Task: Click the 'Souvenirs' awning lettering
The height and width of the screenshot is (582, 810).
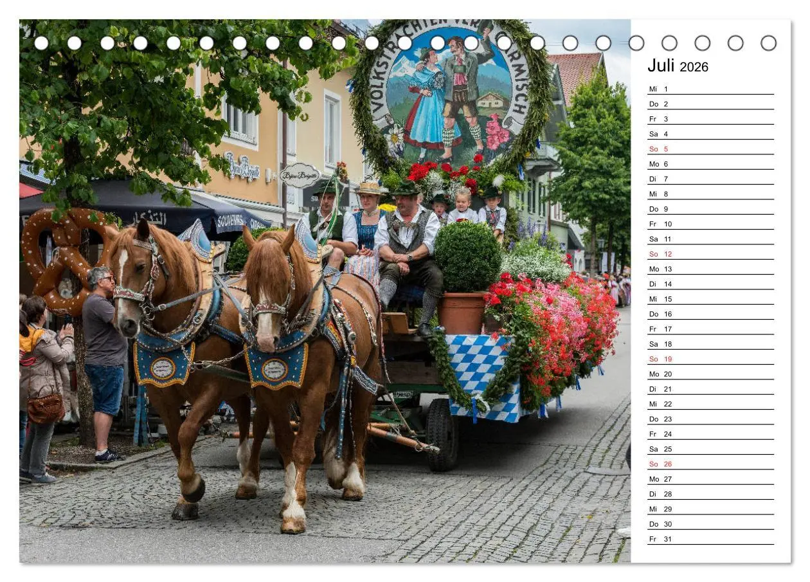Action: 231,224
